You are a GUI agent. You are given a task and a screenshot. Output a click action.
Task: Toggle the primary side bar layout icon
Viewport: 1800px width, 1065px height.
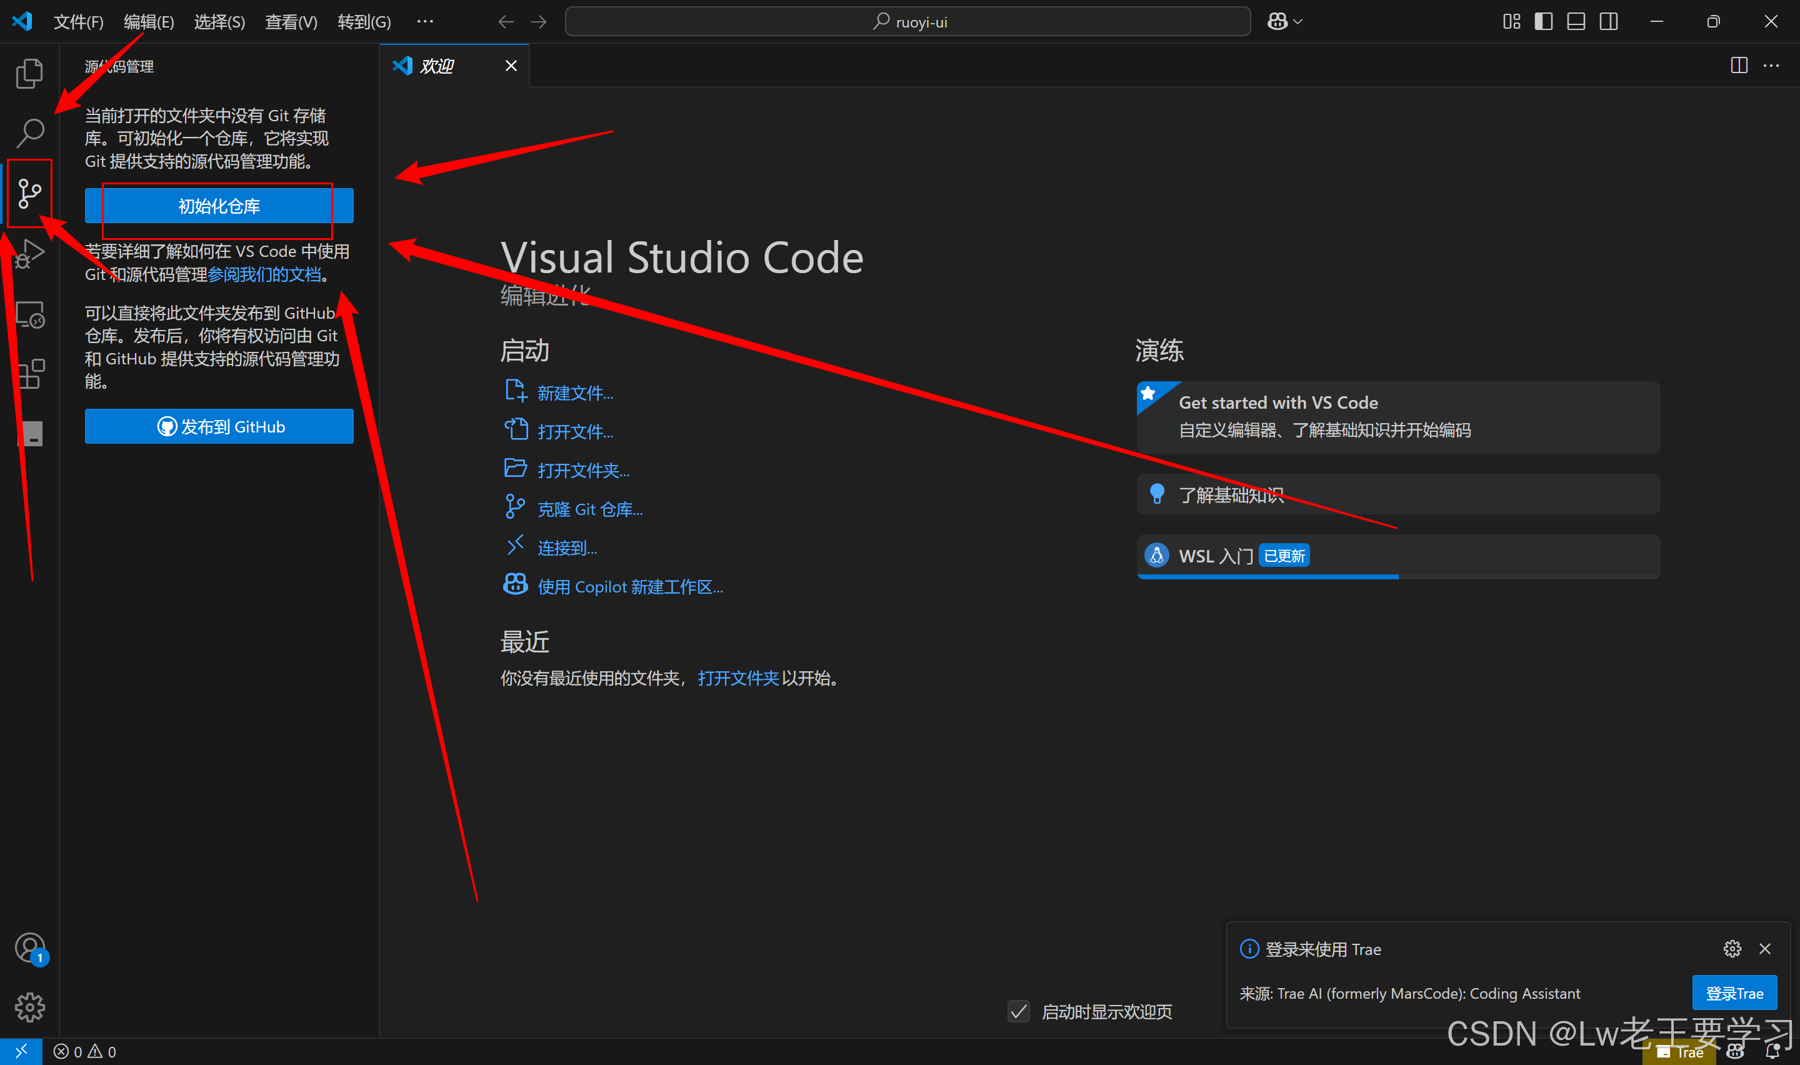tap(1543, 21)
